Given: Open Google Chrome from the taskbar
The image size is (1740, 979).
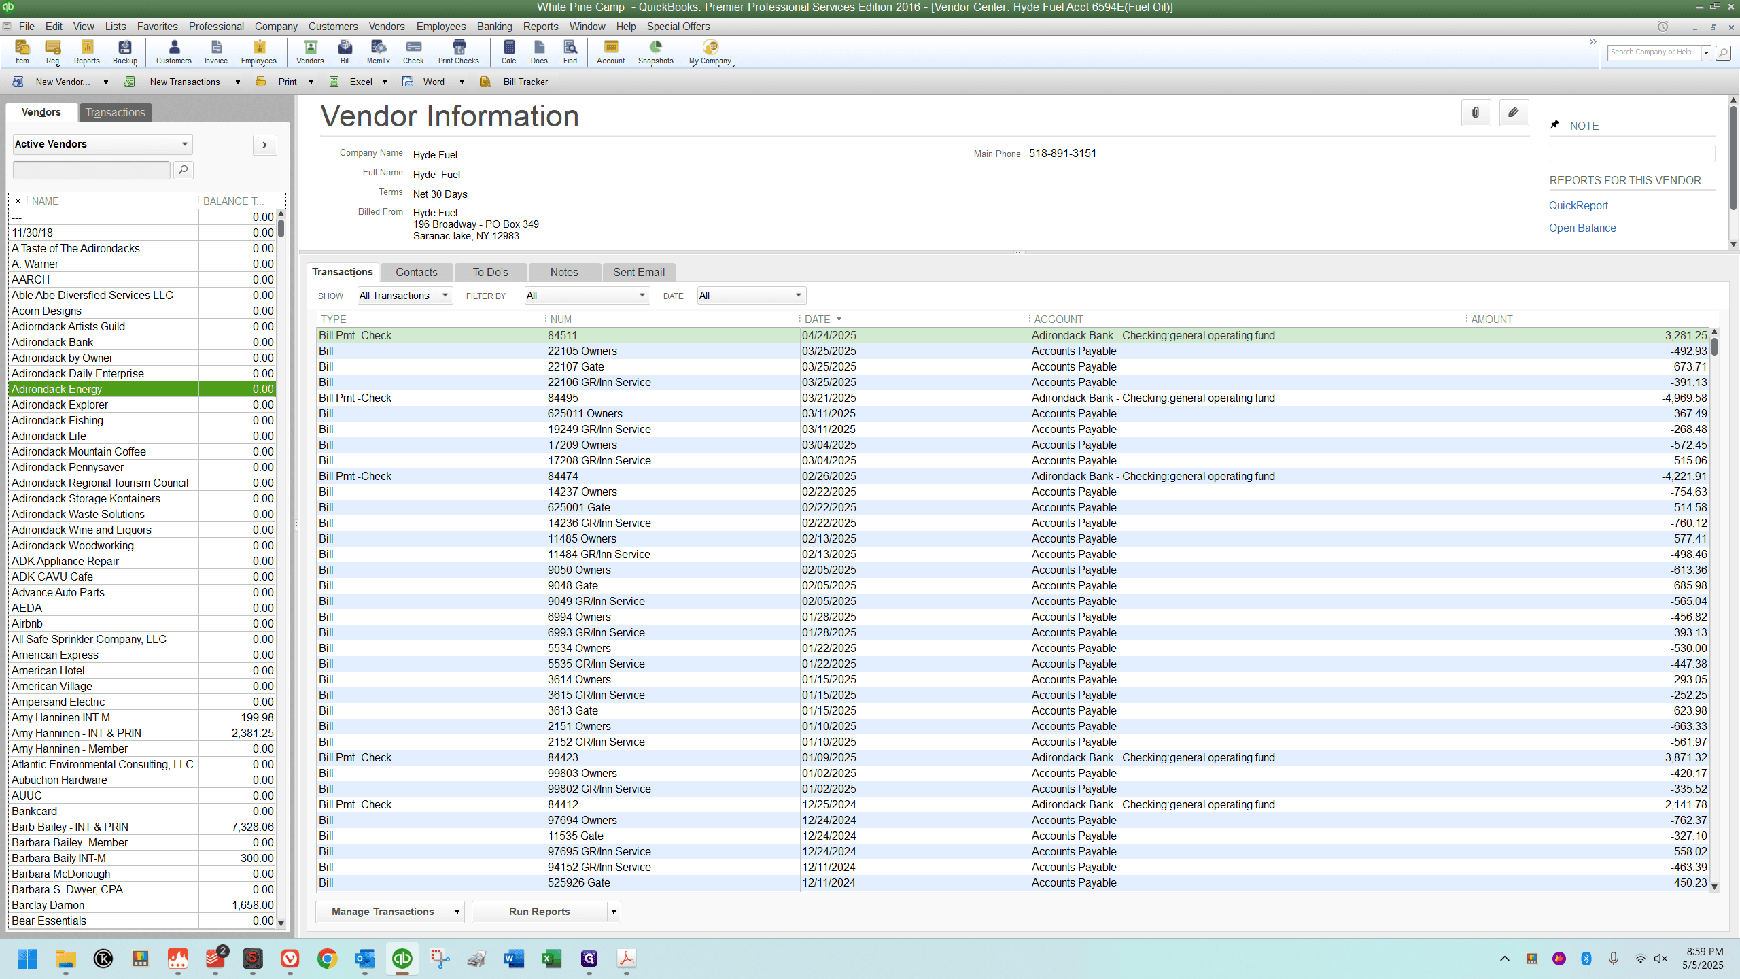Looking at the screenshot, I should tap(327, 959).
